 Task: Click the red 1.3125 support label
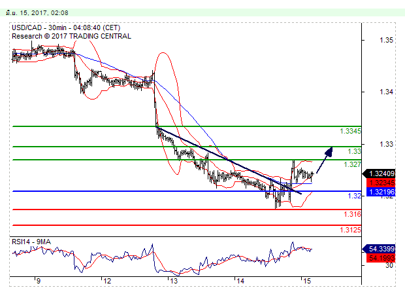(350, 230)
